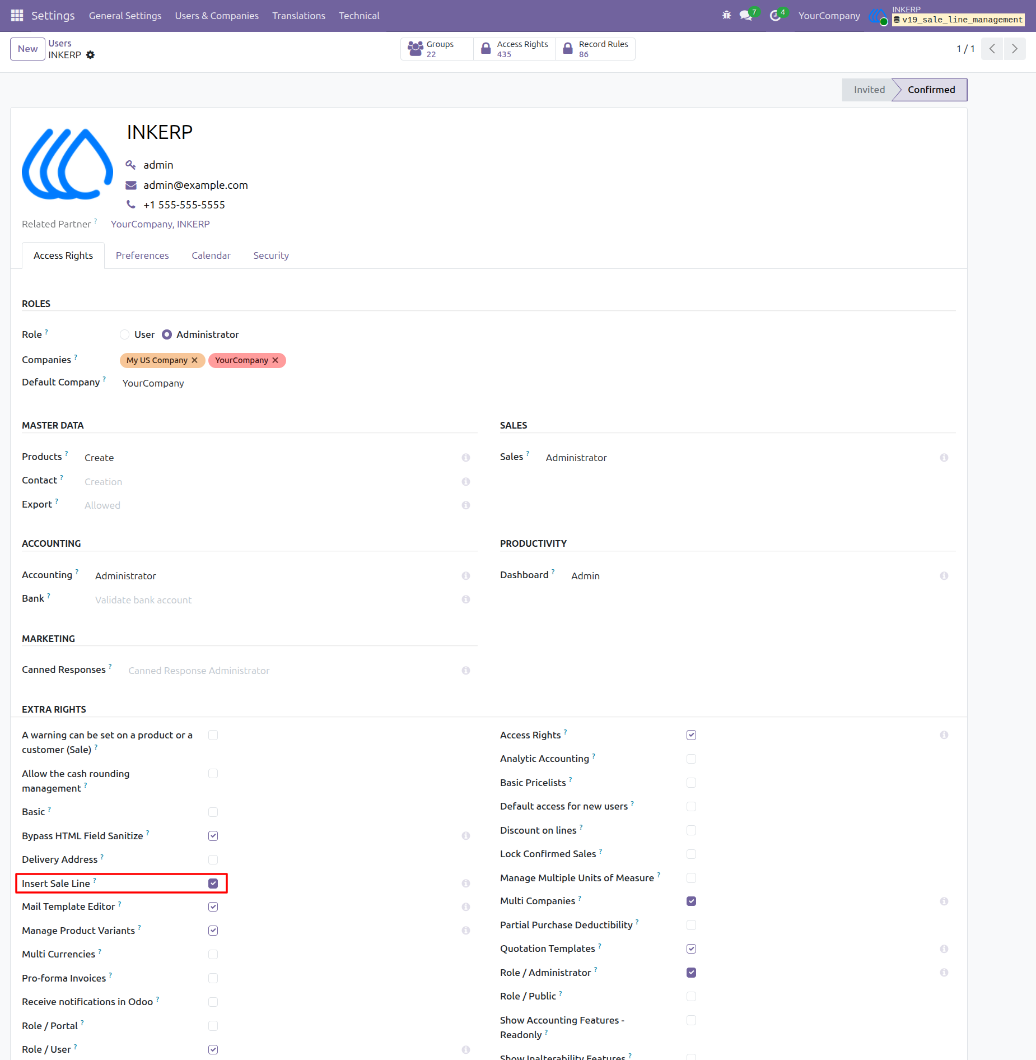
Task: Open the Bank access level dropdown
Action: 276,600
